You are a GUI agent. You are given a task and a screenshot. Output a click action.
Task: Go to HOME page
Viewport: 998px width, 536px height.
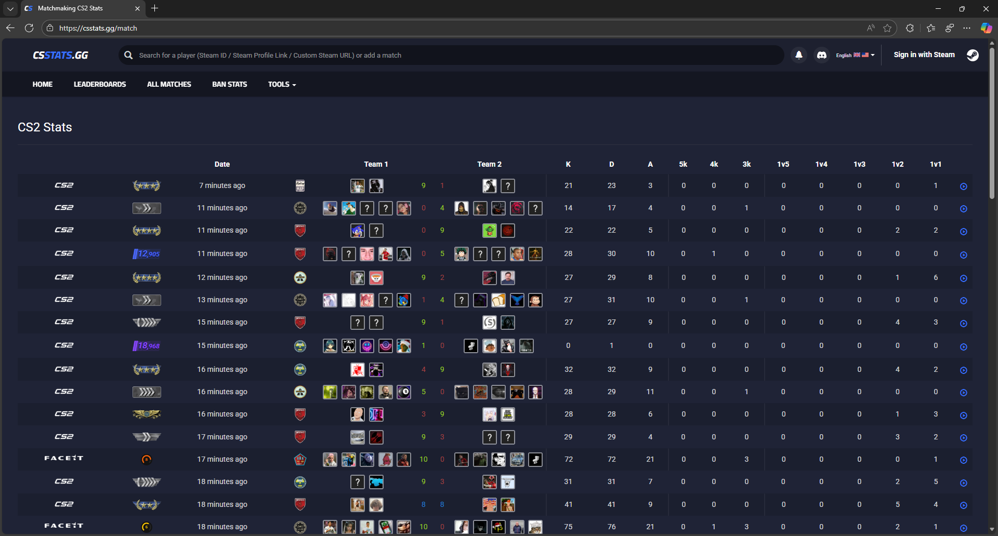click(x=43, y=84)
